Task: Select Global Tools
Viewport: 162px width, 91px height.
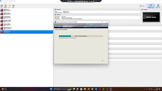Action: click(x=158, y=6)
